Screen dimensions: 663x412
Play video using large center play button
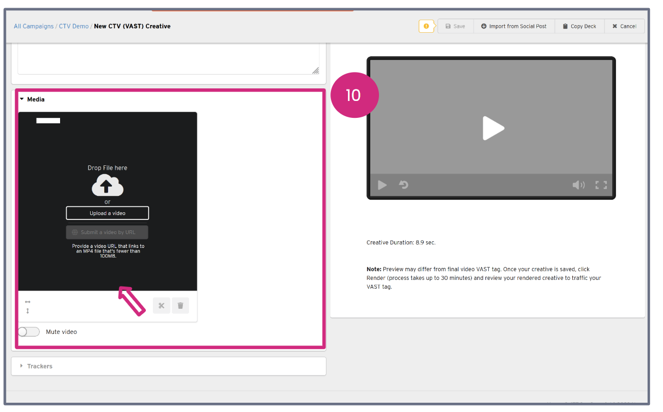click(x=493, y=128)
